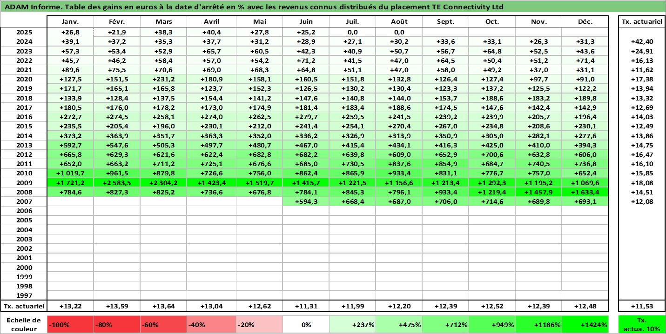The image size is (666, 334).
Task: Click the 2007 row label
Action: point(24,201)
